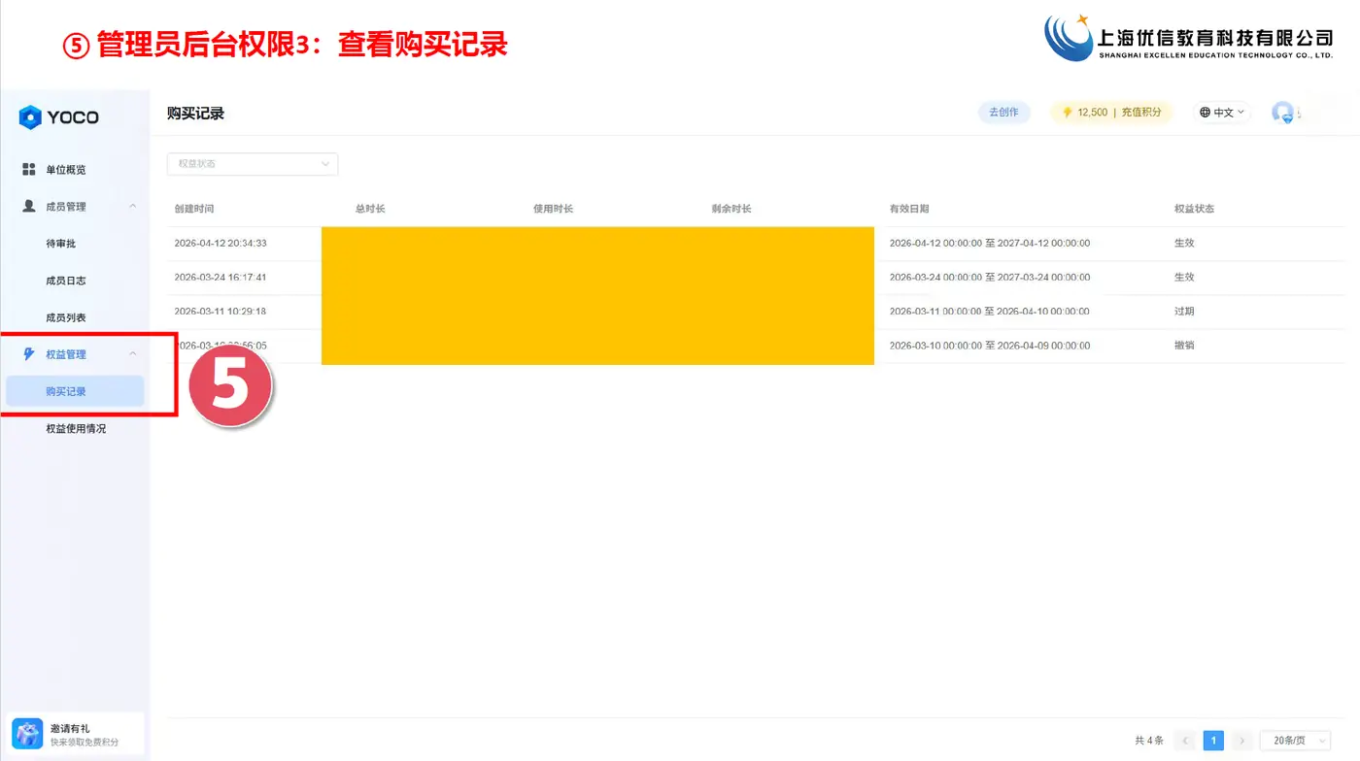Click the 剩余时长 column header

tap(731, 209)
